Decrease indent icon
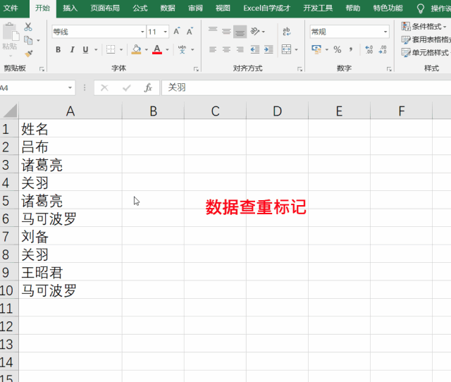 [x=255, y=49]
